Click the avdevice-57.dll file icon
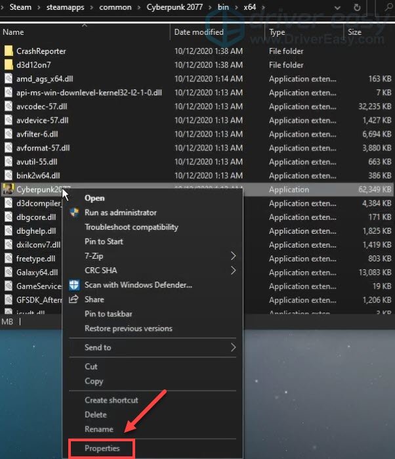Viewport: 395px width, 459px height. point(9,120)
